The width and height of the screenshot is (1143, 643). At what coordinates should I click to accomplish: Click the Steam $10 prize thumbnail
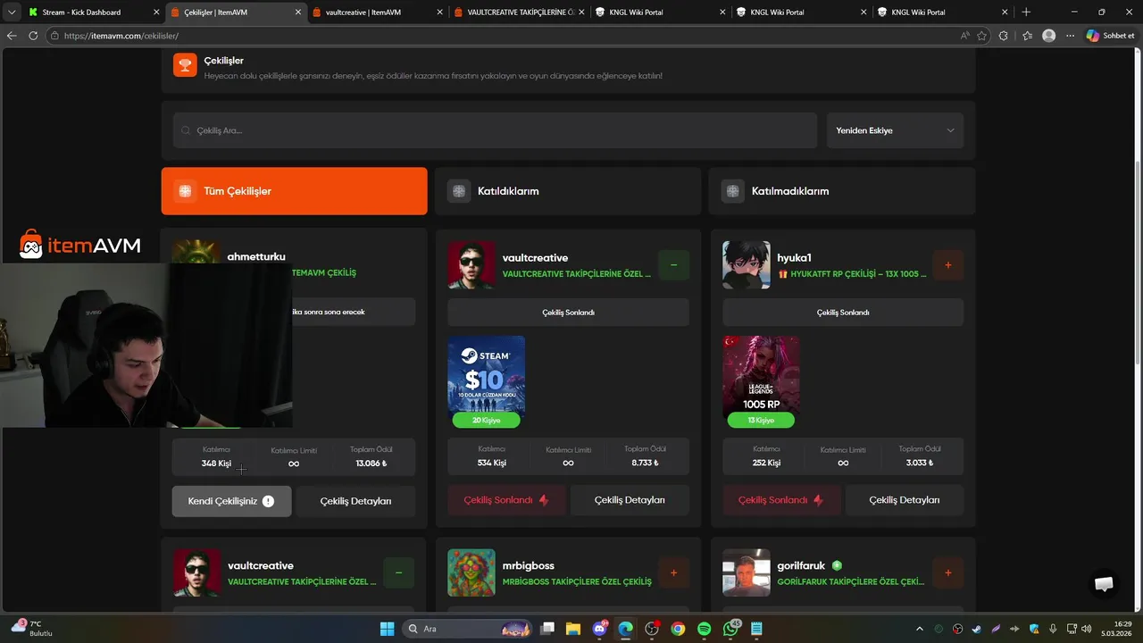[x=486, y=377]
